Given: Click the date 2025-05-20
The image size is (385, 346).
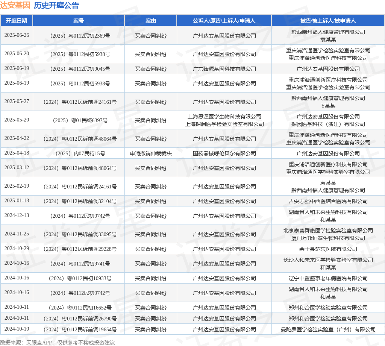Looking at the screenshot, I should tap(17, 120).
